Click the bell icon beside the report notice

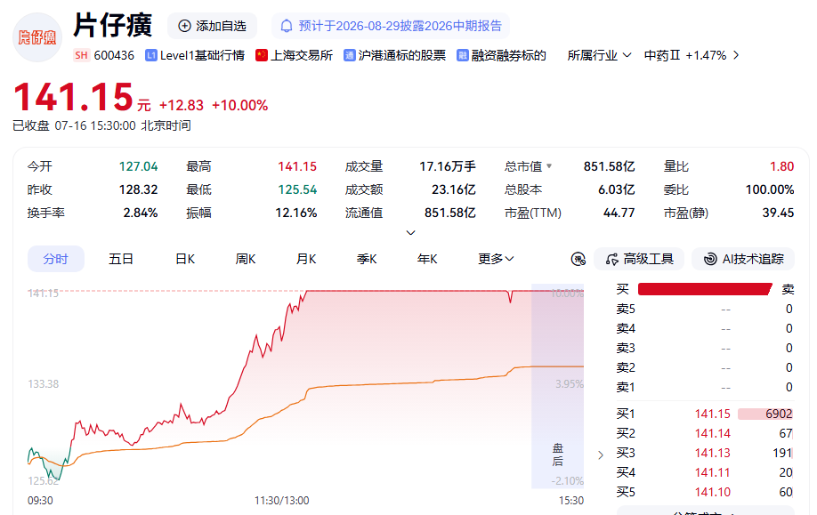click(287, 26)
